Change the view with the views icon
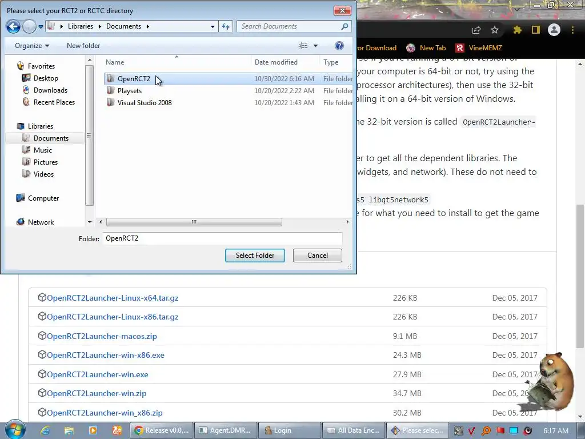This screenshot has width=585, height=439. [x=303, y=46]
